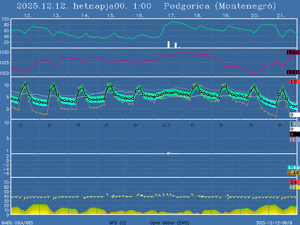Jump to day 18 on the date axis
The height and width of the screenshot is (225, 300).
click(197, 16)
